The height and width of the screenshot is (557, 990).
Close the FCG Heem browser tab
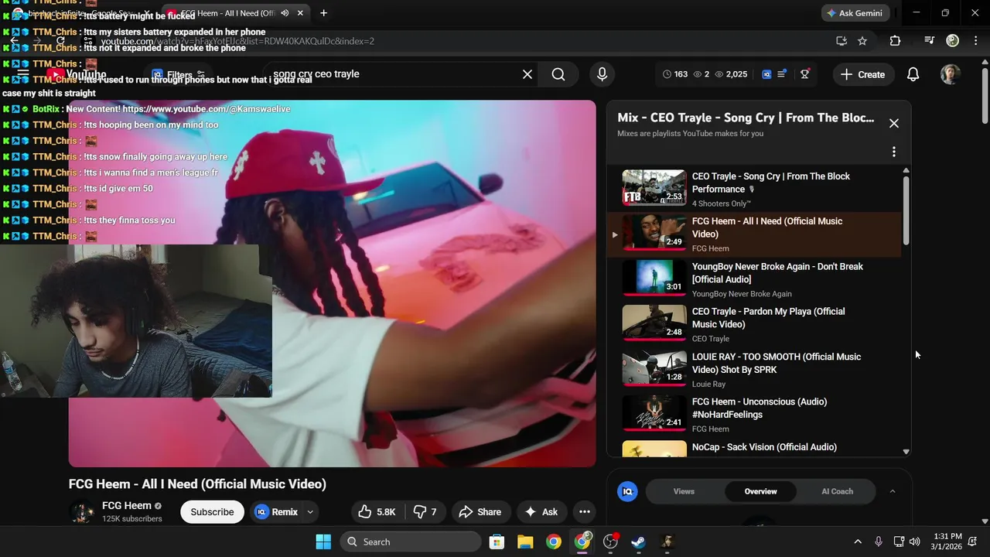[x=300, y=13]
